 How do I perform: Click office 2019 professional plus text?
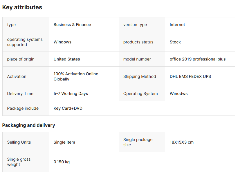(x=198, y=59)
